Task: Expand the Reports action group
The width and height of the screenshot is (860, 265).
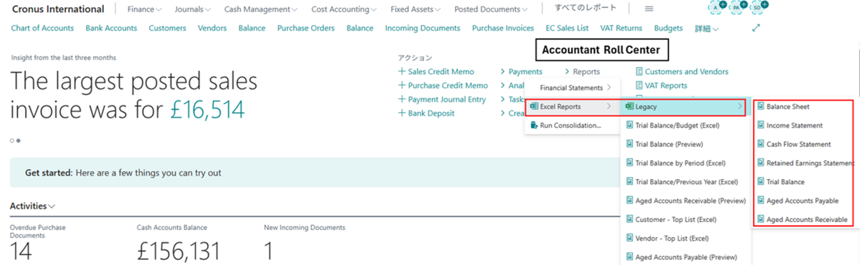Action: pos(582,72)
